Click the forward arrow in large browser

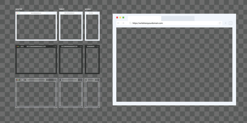click(123, 23)
